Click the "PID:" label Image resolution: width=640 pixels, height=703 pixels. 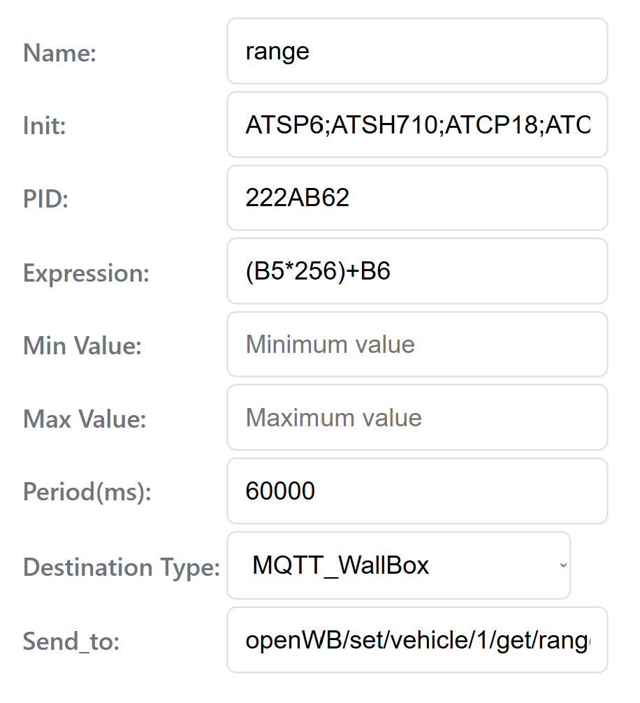(45, 200)
